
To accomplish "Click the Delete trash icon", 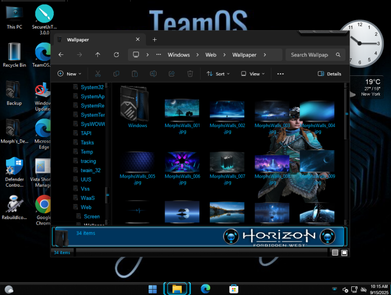I will [190, 74].
